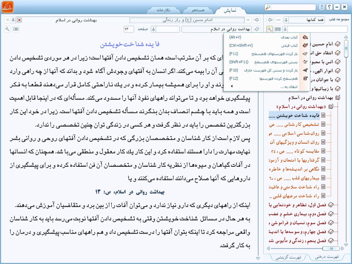Click the right arrow beside book tabs

[x=257, y=20]
